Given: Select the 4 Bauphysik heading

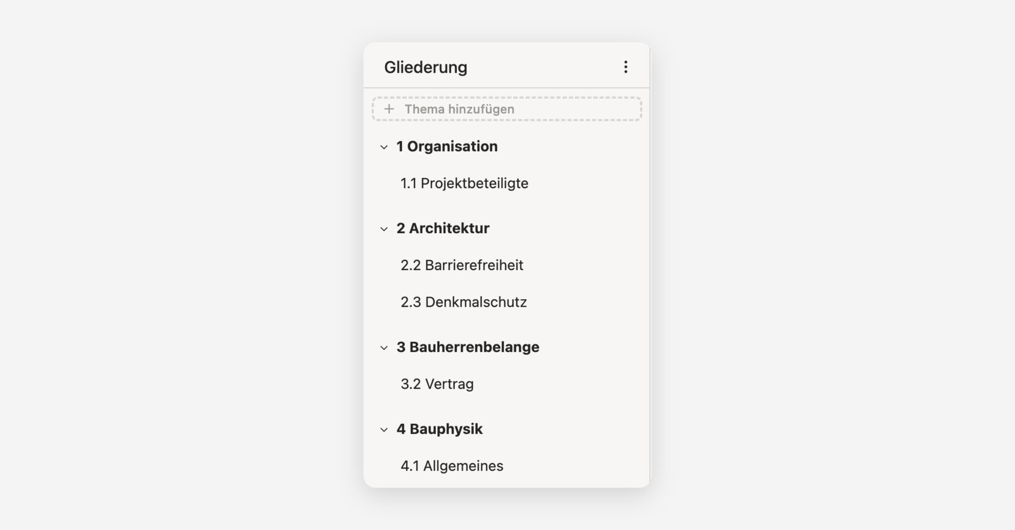Looking at the screenshot, I should pyautogui.click(x=439, y=429).
